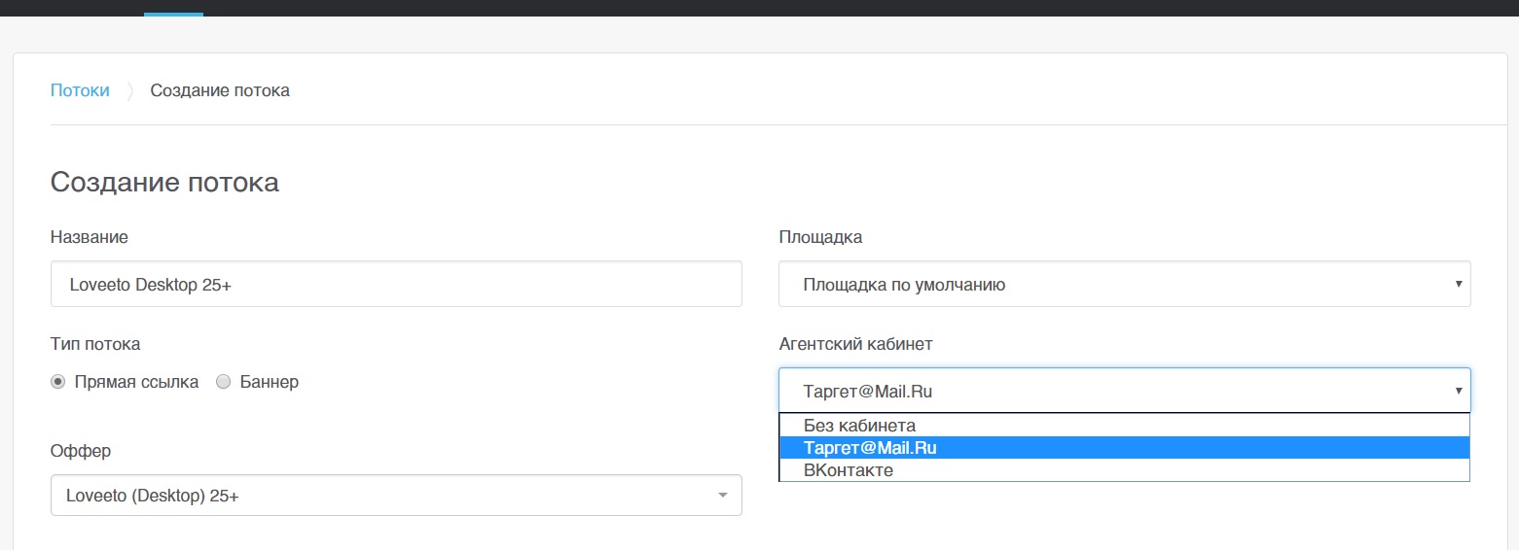1519x550 pixels.
Task: Open the Потоки breadcrumb link
Action: 80,90
